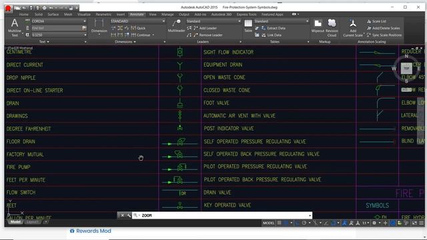Insert a Table from the ribbon
Viewport: 427px width, 240px height.
coord(248,26)
